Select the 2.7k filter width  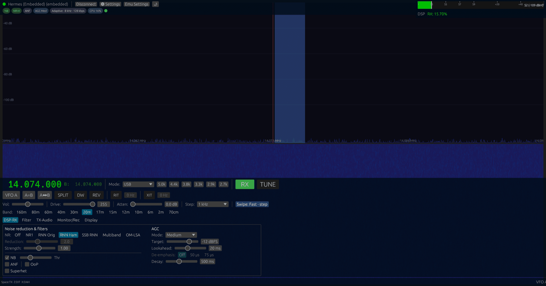coord(224,184)
